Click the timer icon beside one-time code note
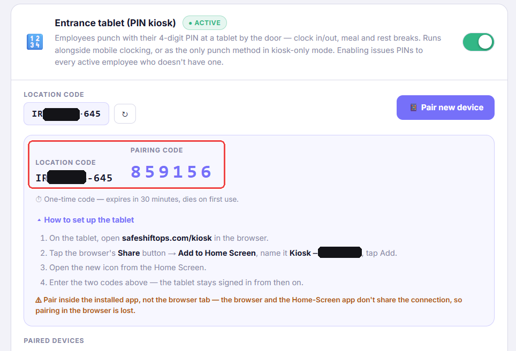 click(x=39, y=200)
